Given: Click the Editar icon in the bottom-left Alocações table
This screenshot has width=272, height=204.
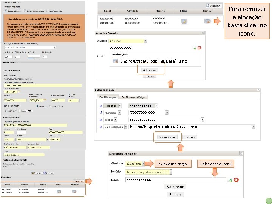Looking at the screenshot, I should point(59,192).
